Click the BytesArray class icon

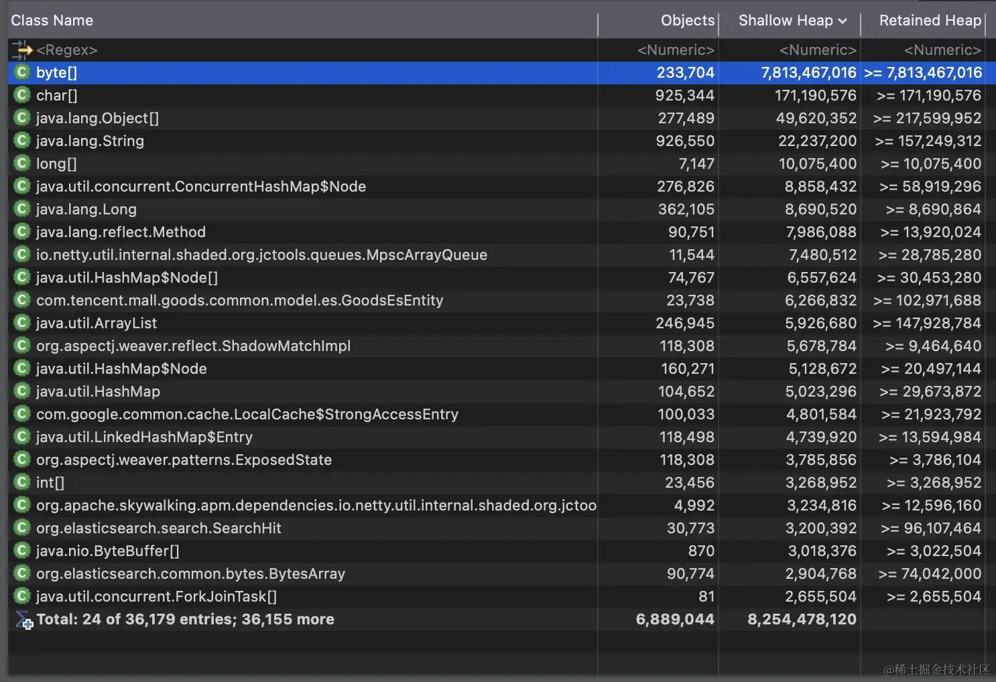coord(22,573)
